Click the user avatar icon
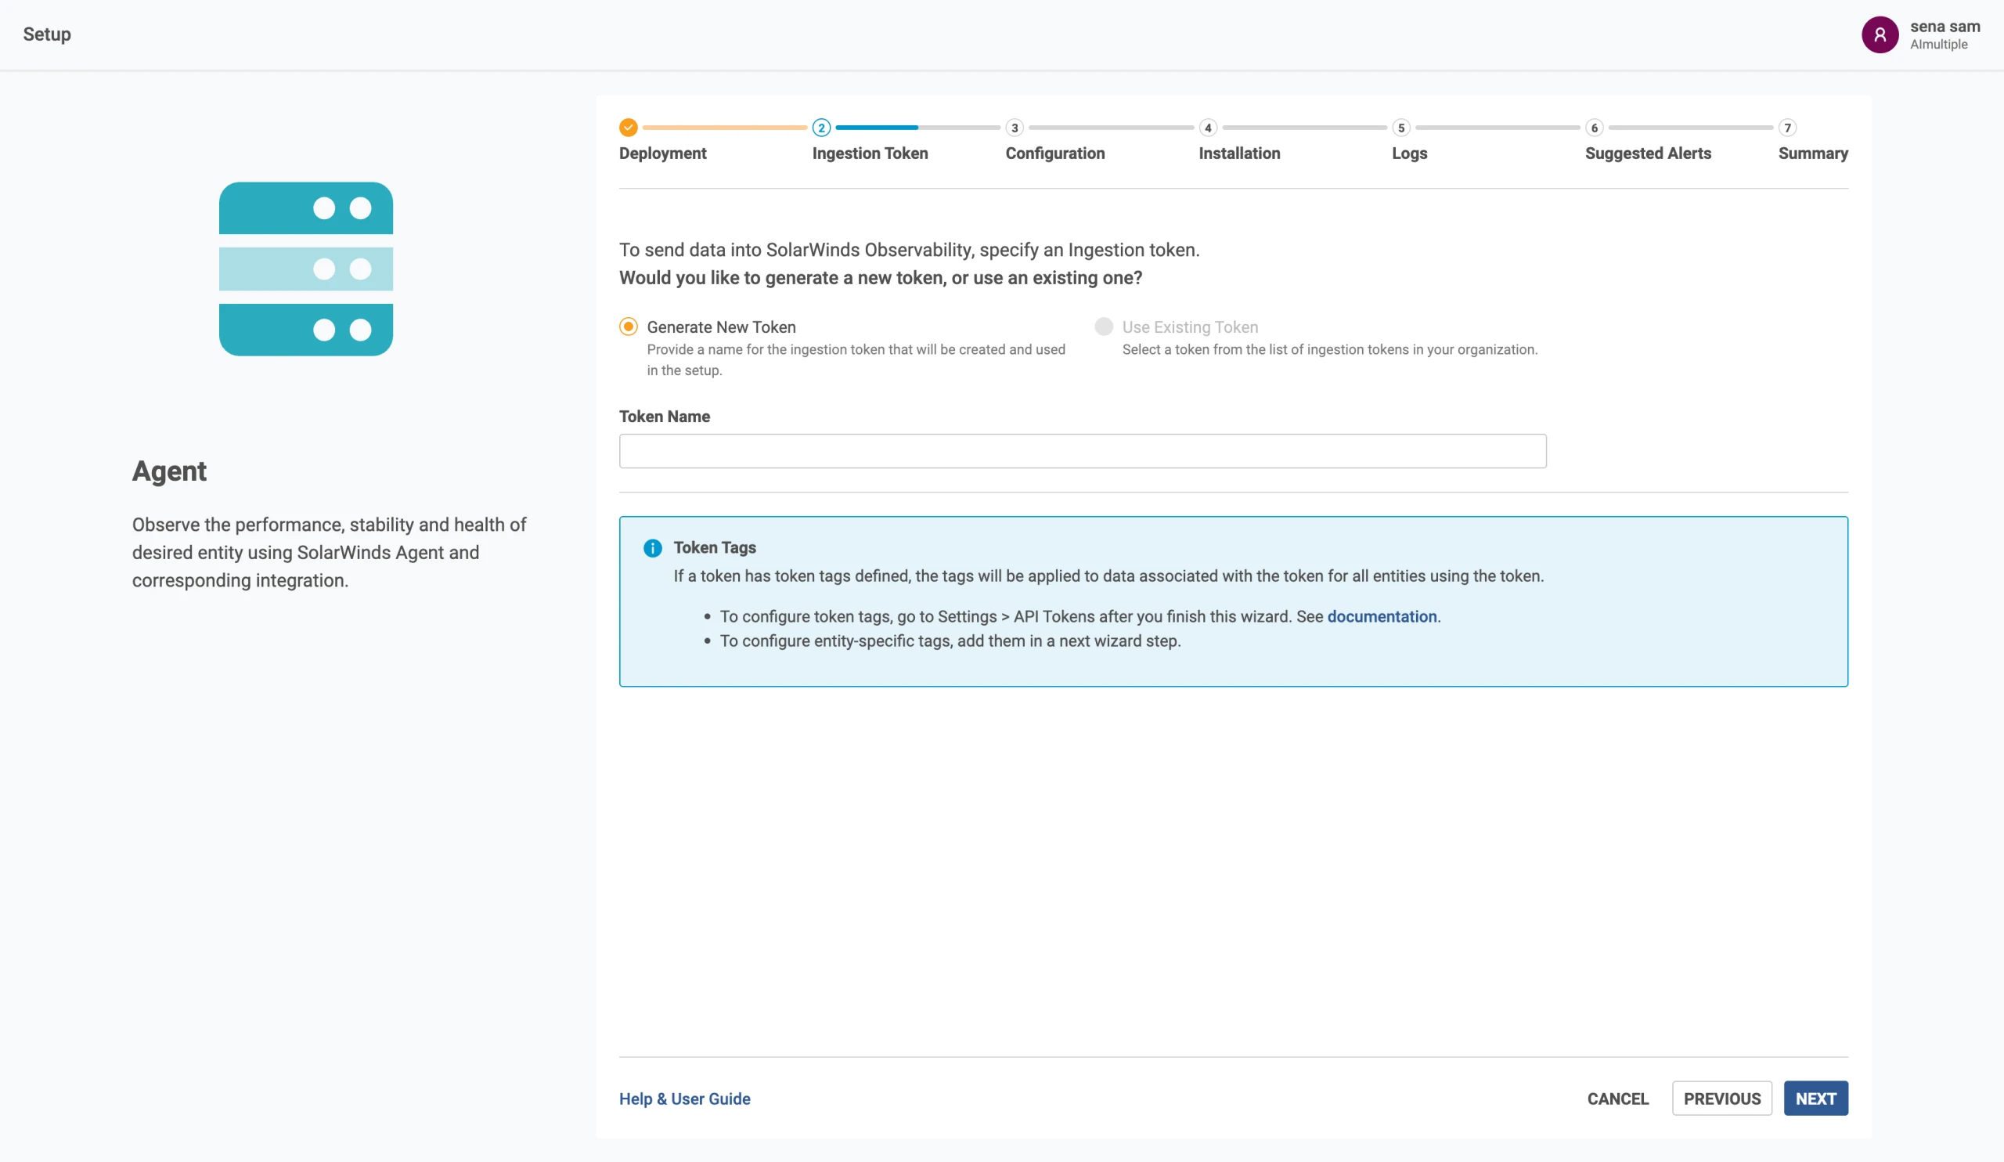2004x1162 pixels. tap(1880, 34)
